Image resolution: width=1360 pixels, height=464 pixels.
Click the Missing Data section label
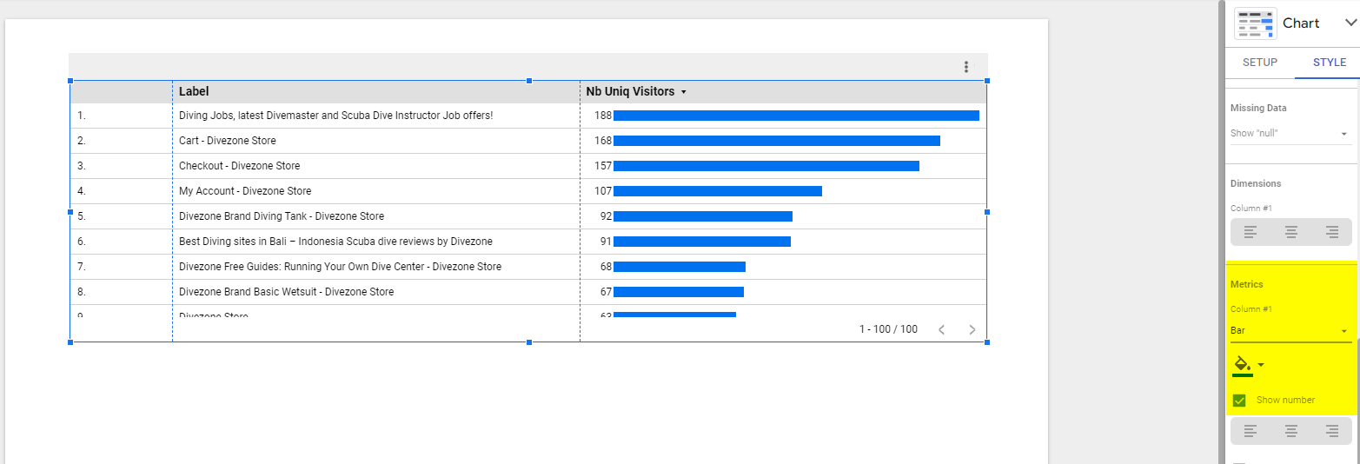click(x=1258, y=108)
